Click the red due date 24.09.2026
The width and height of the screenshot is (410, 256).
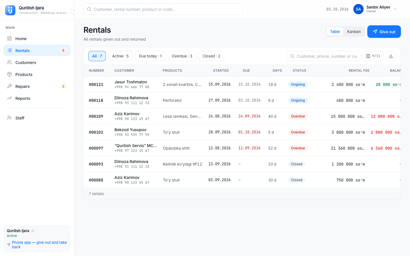click(249, 116)
